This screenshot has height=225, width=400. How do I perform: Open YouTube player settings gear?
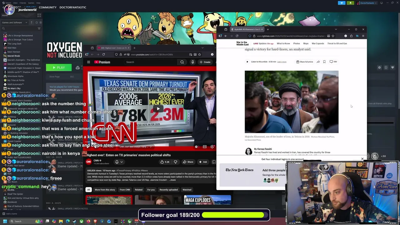[x=212, y=147]
